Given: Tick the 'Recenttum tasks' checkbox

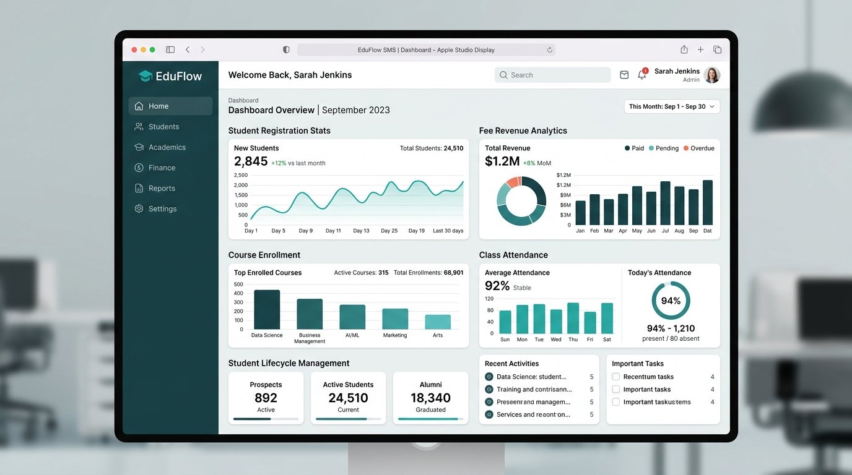Looking at the screenshot, I should pos(615,377).
